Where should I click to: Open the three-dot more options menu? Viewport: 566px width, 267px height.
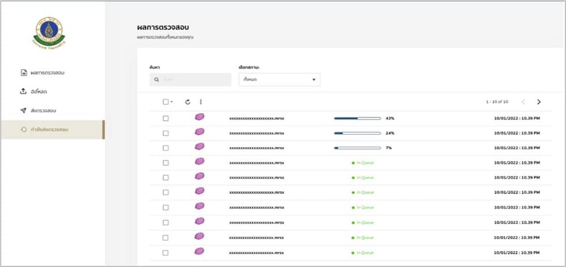click(x=200, y=102)
